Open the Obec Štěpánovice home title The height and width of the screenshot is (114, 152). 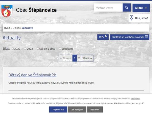pos(36,10)
